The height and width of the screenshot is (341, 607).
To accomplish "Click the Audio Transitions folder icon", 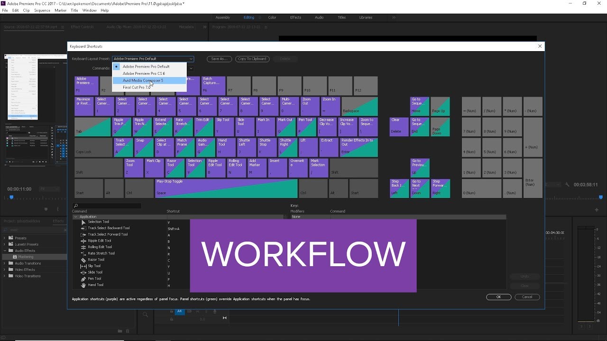I will [10, 263].
